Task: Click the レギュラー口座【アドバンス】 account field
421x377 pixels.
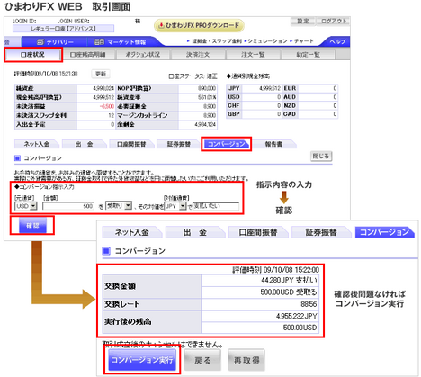Action: [63, 29]
